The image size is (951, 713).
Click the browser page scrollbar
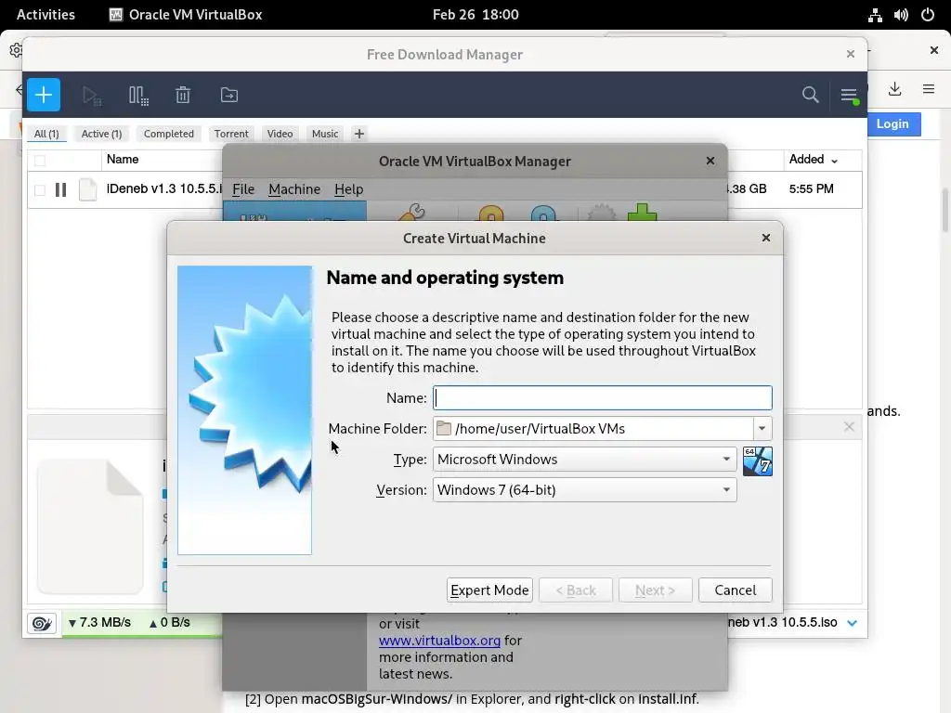click(x=945, y=210)
